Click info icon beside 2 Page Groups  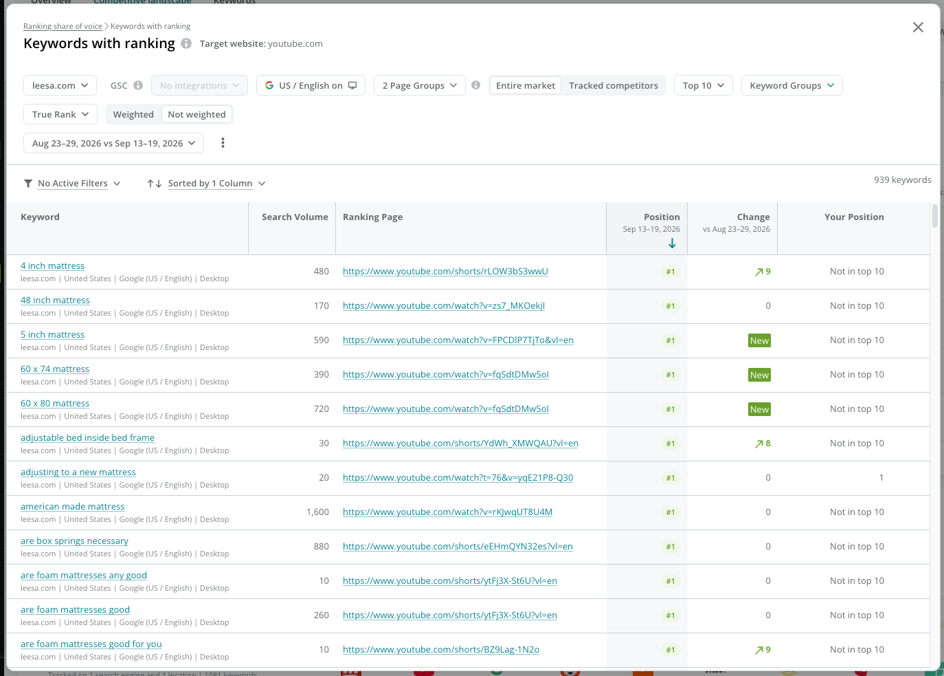pos(475,85)
